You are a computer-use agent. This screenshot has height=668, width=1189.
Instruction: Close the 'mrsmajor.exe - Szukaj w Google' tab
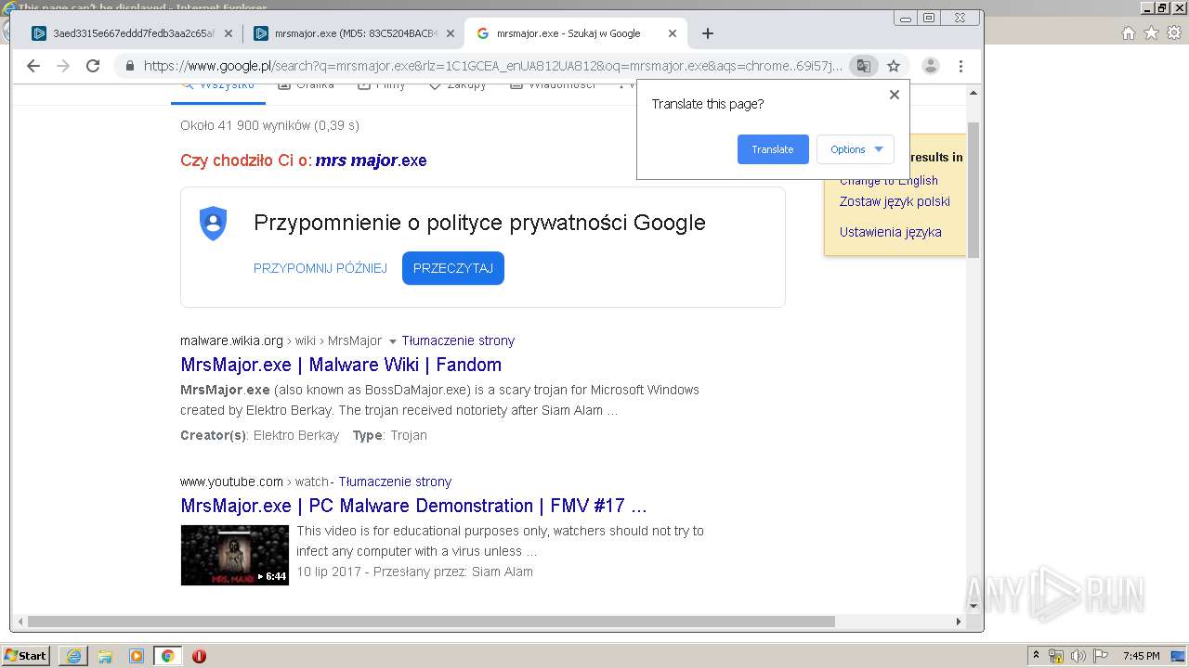[x=673, y=33]
